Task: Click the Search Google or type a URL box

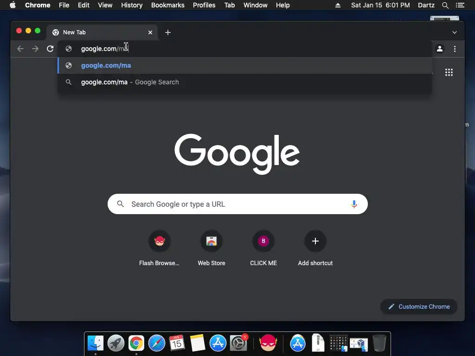Action: 237,204
